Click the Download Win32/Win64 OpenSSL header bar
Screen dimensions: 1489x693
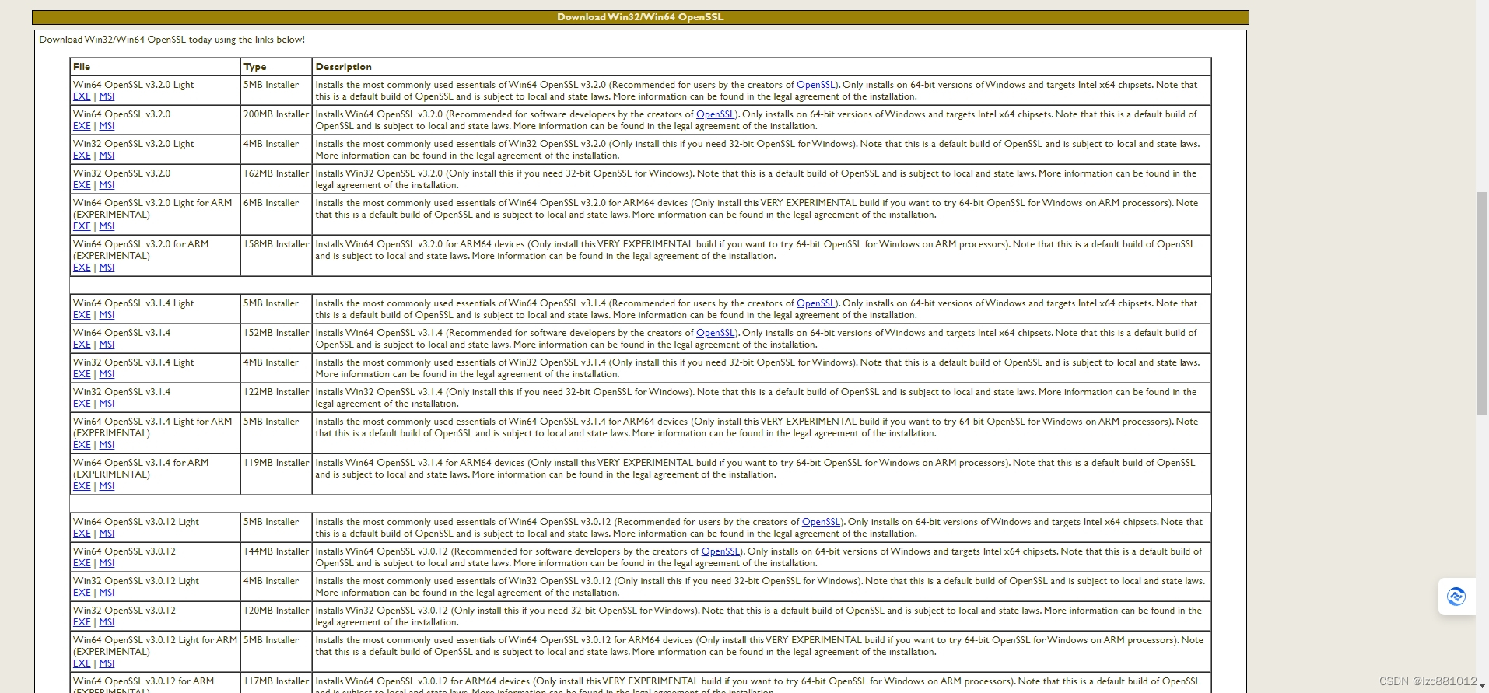pyautogui.click(x=640, y=17)
